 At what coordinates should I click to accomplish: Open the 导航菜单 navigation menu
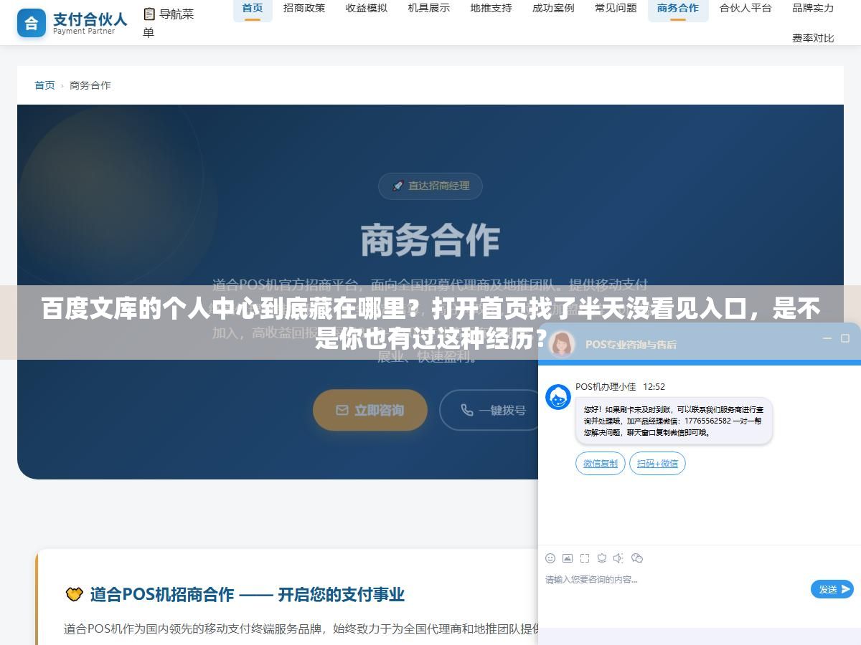[x=169, y=23]
